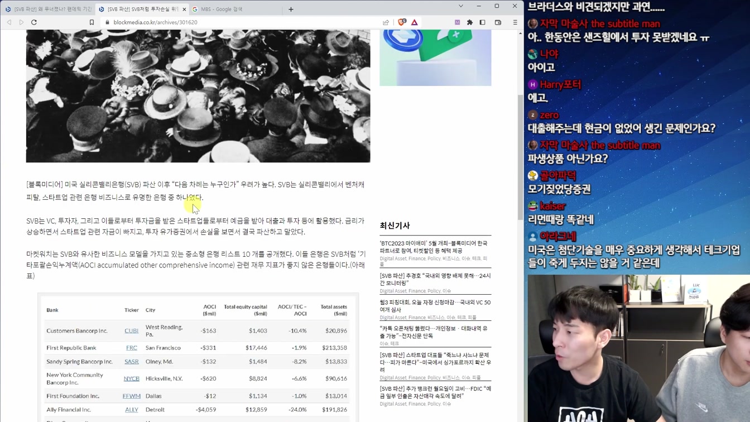The height and width of the screenshot is (422, 750).
Task: Click the First Foundation Inc. cell
Action: click(x=73, y=396)
